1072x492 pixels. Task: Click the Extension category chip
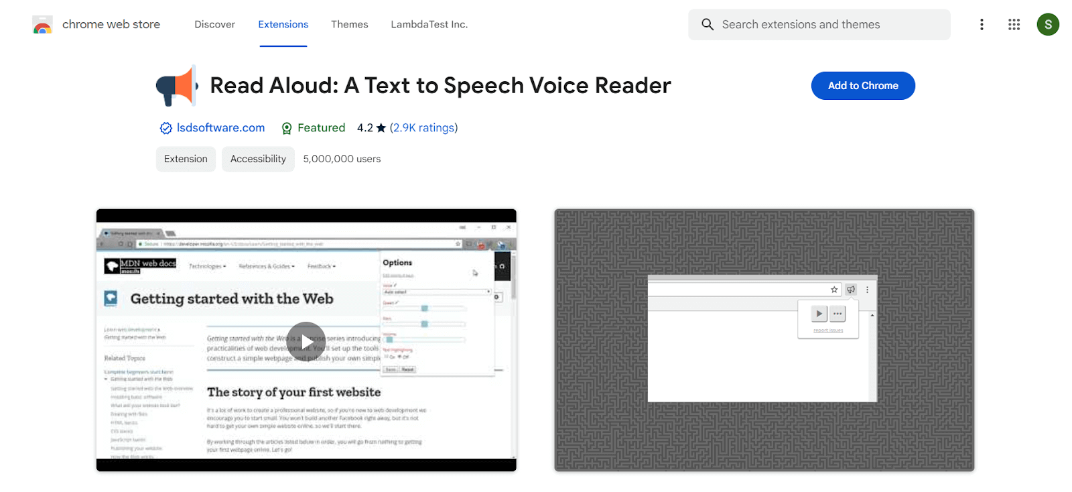(186, 159)
